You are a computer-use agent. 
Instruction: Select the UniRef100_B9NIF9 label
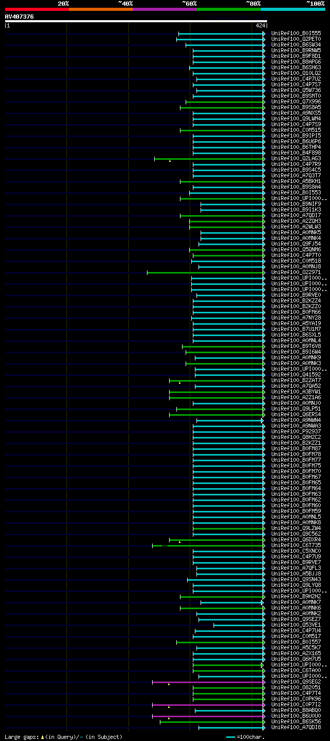pos(296,204)
